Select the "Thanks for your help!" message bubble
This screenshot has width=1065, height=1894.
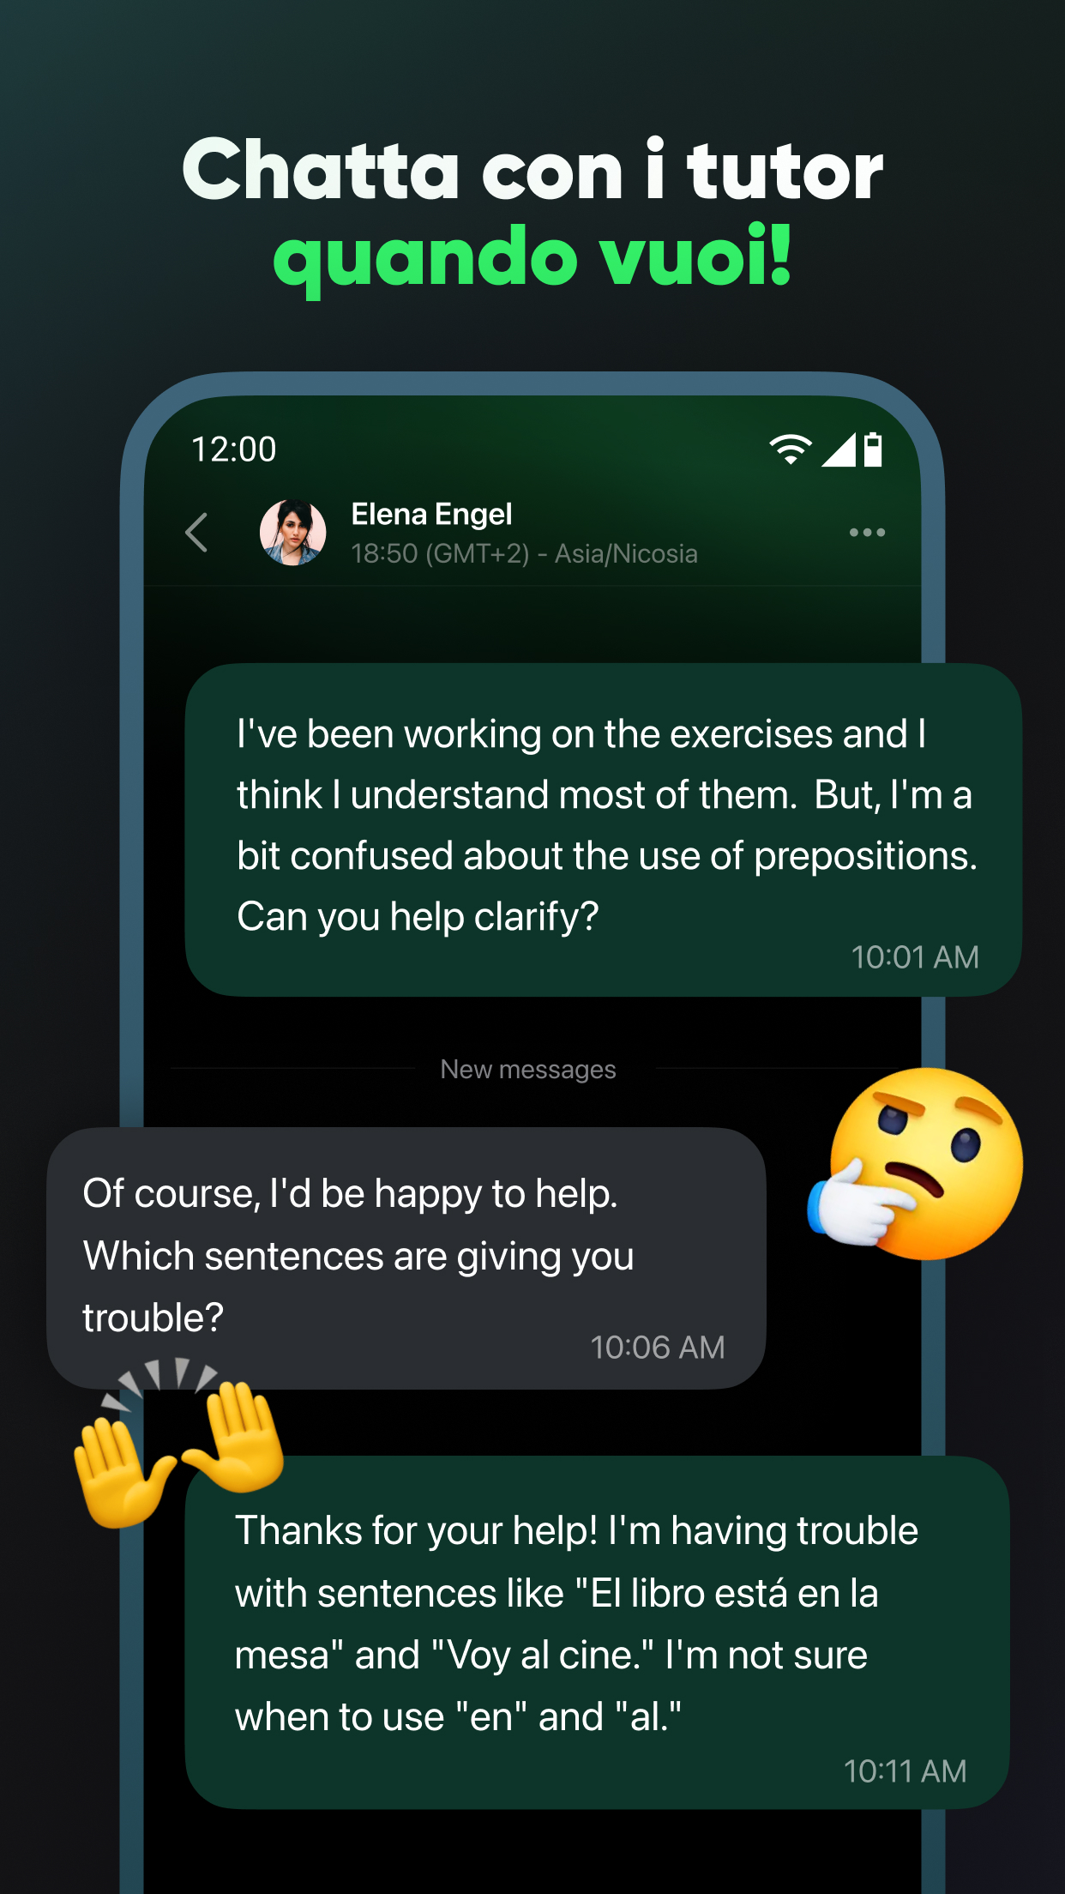click(597, 1632)
